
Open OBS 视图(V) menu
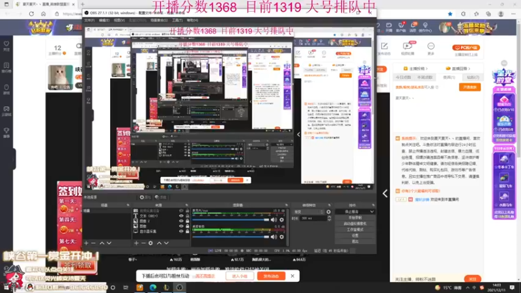(119, 20)
